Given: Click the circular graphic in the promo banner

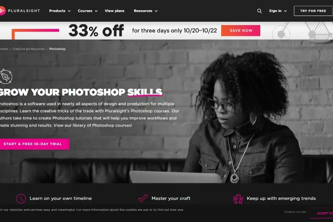Looking at the screenshot, I should point(281,33).
